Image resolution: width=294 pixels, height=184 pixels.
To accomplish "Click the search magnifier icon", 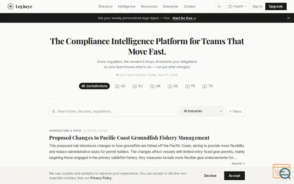I will pyautogui.click(x=54, y=112).
